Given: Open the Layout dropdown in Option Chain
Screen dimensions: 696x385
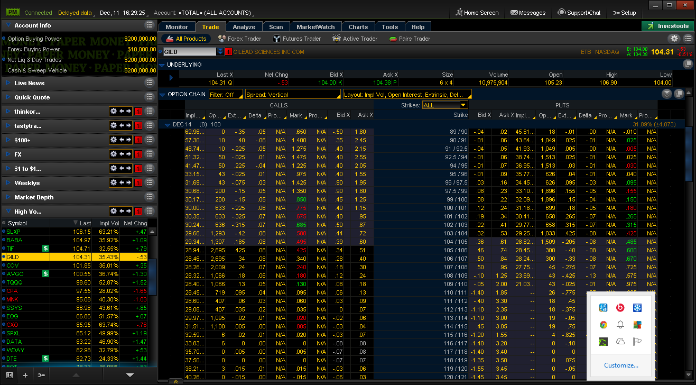Looking at the screenshot, I should [x=407, y=95].
